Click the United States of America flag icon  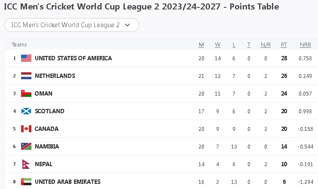(26, 58)
